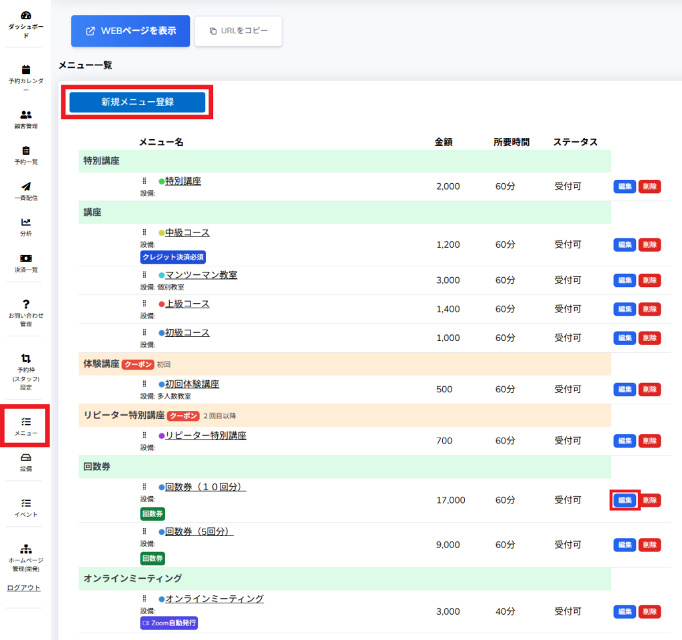Select the メニュー item in sidebar

[x=26, y=426]
